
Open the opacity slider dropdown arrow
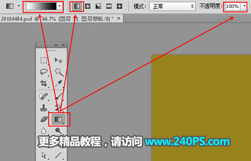pos(244,6)
